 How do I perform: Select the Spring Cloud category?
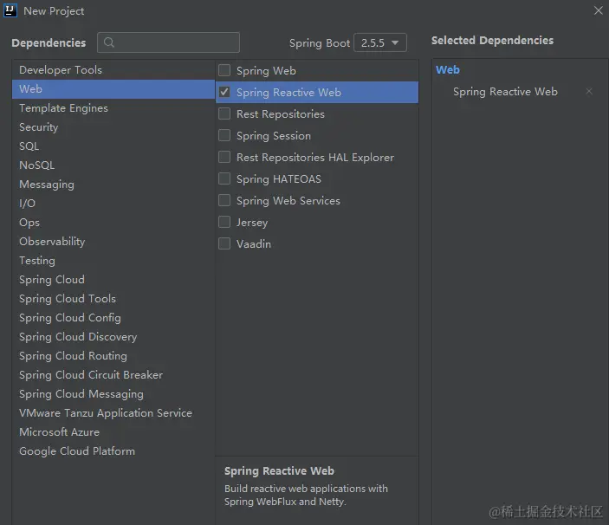(x=113, y=279)
